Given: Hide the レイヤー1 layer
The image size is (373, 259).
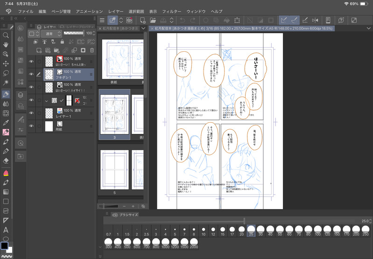Looking at the screenshot, I should (31, 112).
